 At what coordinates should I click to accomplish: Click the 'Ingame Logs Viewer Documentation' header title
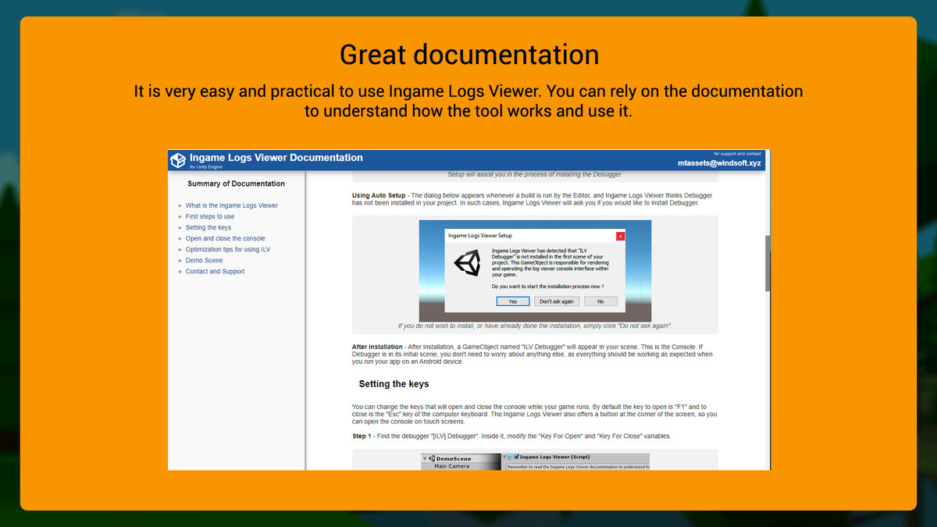click(x=276, y=158)
